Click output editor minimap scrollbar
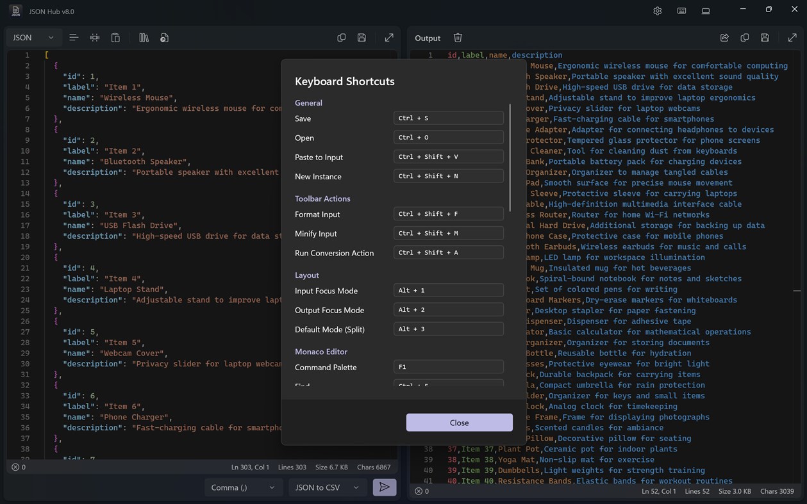The width and height of the screenshot is (807, 504). (796, 291)
